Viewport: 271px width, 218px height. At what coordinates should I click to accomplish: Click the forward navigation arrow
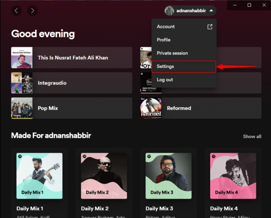tap(32, 10)
